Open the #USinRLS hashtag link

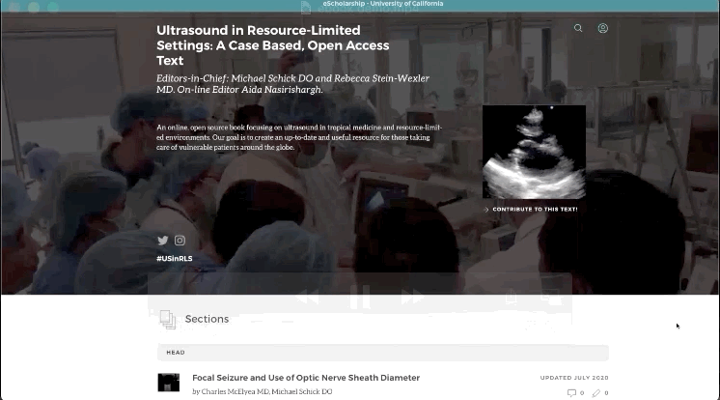175,258
